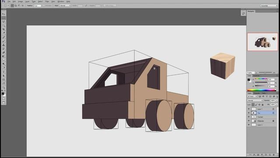The height and width of the screenshot is (158, 280).
Task: Select the Gradient tool
Action: [x=3, y=56]
